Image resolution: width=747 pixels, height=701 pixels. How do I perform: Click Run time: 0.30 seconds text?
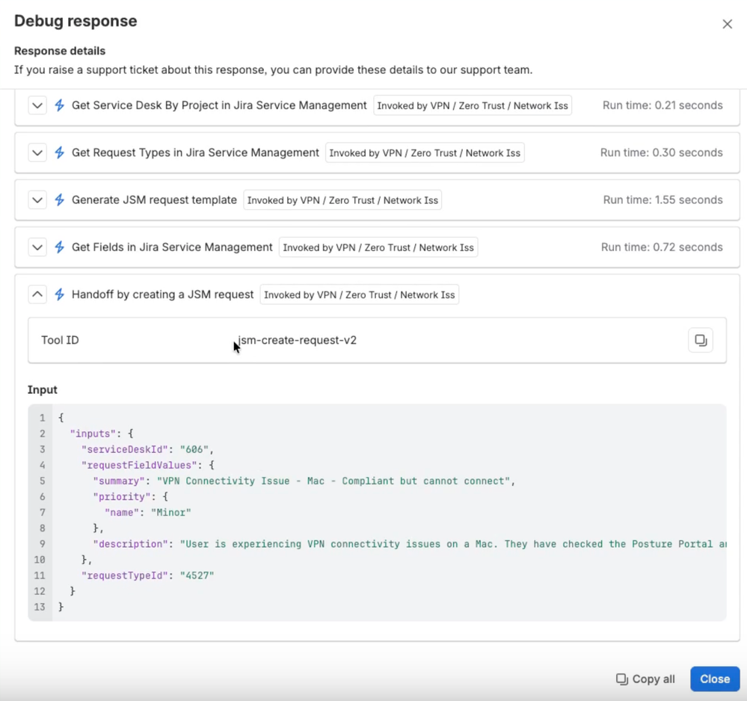[x=661, y=152]
